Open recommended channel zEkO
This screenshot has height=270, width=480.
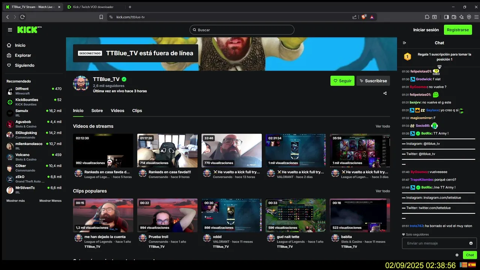(34, 179)
